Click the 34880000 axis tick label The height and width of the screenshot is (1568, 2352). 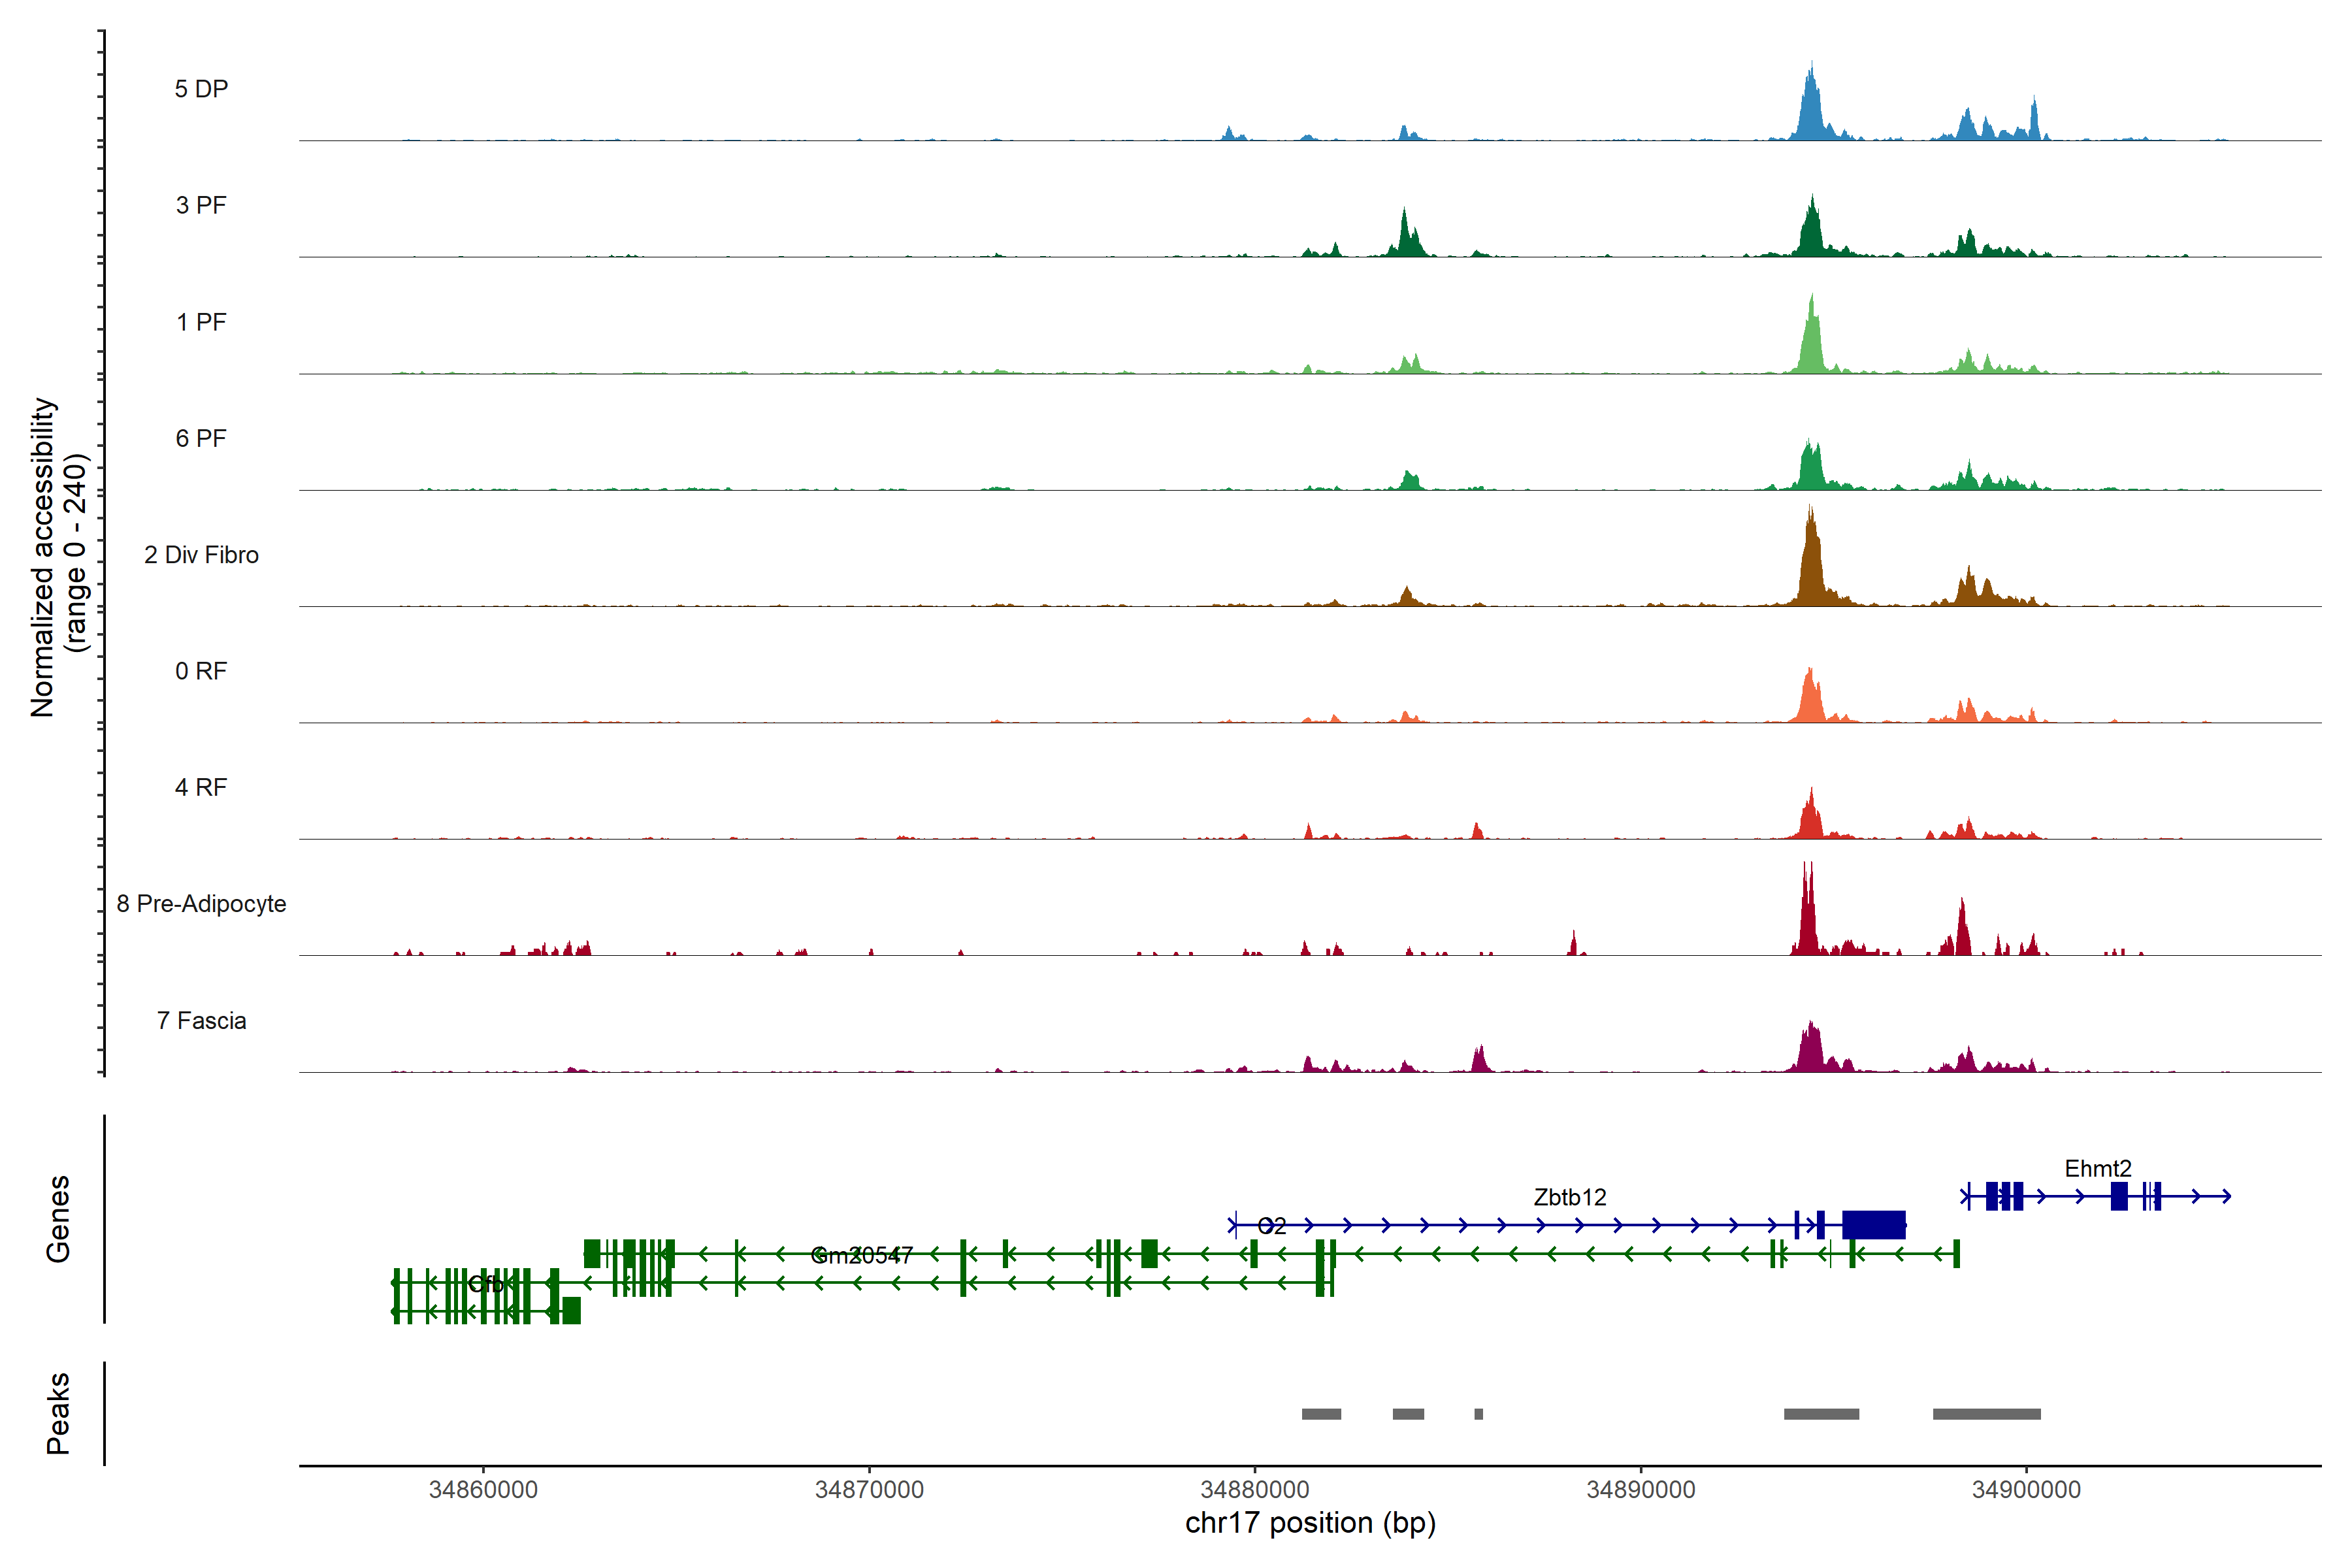point(1255,1489)
